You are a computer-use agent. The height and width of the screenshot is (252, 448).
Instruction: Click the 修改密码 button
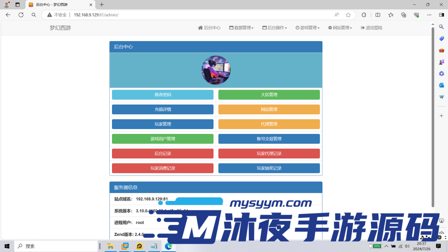[x=162, y=94]
